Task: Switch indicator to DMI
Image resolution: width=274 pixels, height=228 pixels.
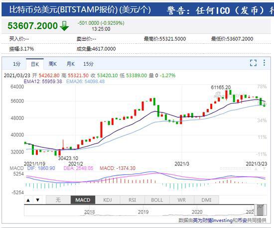Action: (x=206, y=200)
